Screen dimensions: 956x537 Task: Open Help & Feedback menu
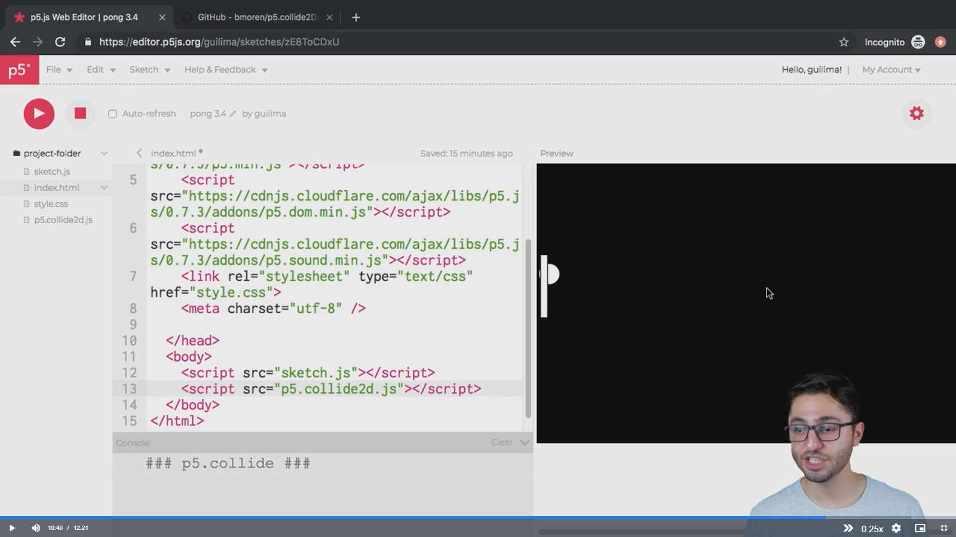click(226, 70)
